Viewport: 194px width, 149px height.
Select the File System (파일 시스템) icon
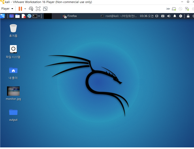pyautogui.click(x=13, y=49)
